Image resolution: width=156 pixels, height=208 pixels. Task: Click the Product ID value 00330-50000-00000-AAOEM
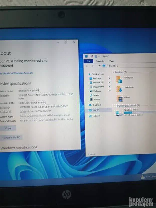[35, 111]
